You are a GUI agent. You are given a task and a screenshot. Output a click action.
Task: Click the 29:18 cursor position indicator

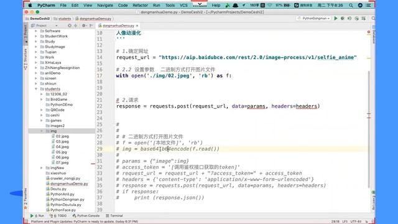click(335, 222)
